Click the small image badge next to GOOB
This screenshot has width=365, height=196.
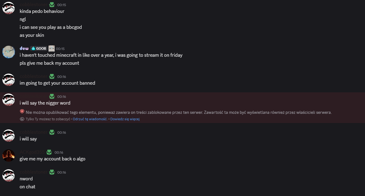[x=52, y=48]
